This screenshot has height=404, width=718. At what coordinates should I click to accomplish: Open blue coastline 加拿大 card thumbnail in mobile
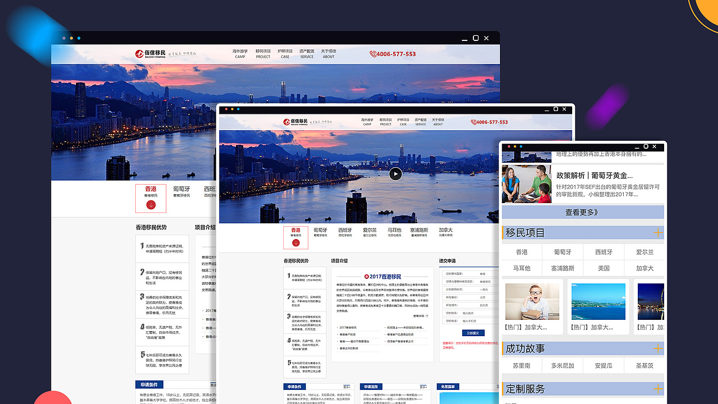point(598,301)
